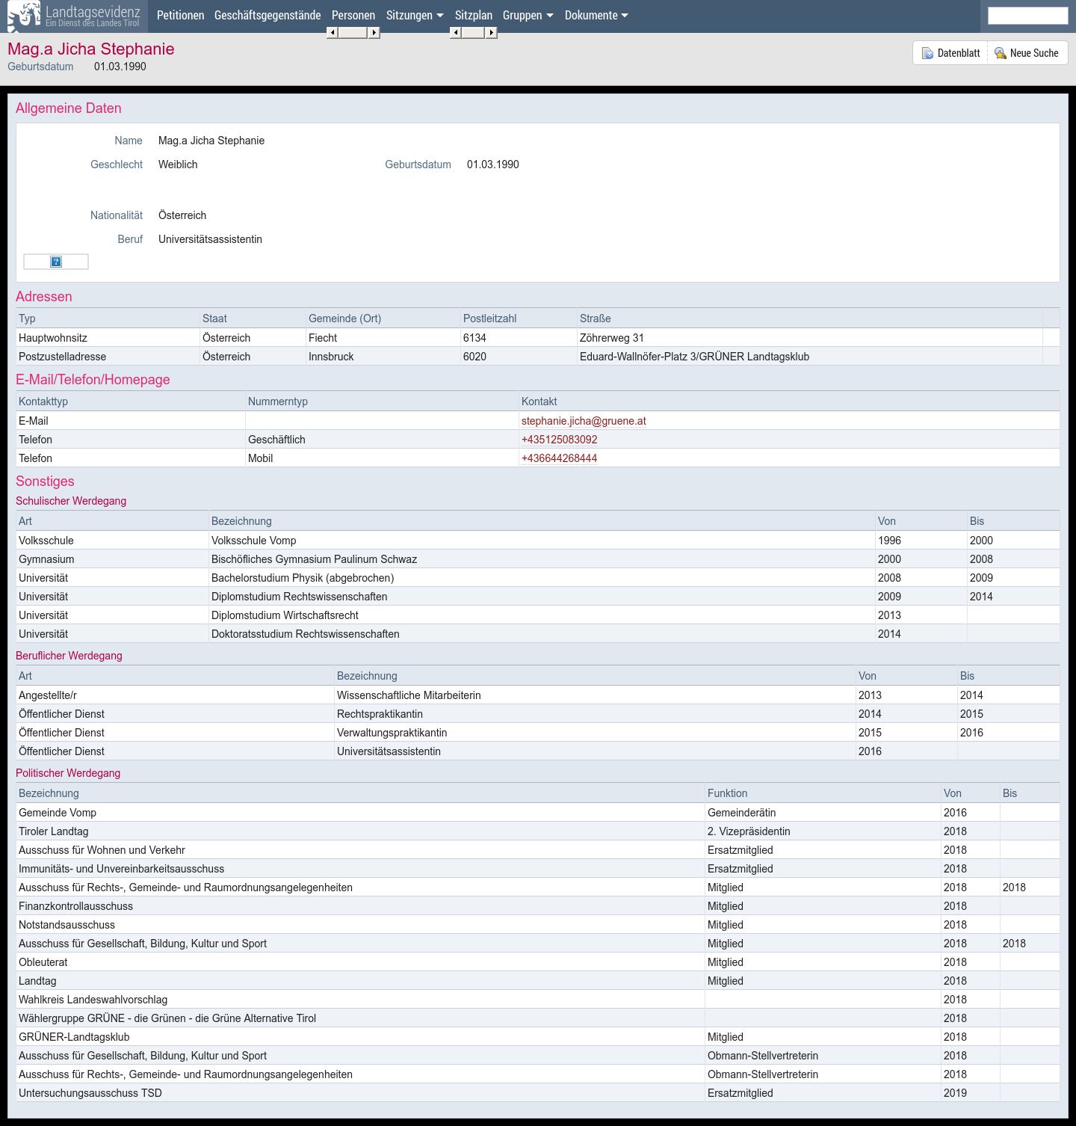The width and height of the screenshot is (1076, 1126).
Task: Click the Neue Suche magnifier icon
Action: click(x=1000, y=53)
